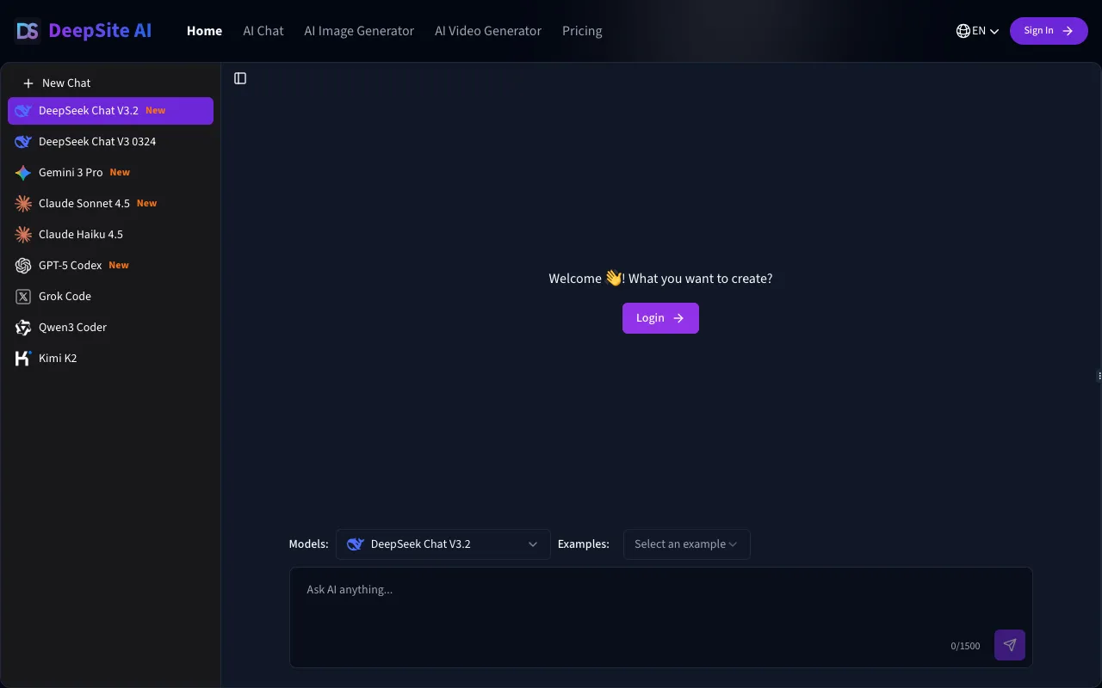
Task: Open the Pricing page
Action: [582, 30]
